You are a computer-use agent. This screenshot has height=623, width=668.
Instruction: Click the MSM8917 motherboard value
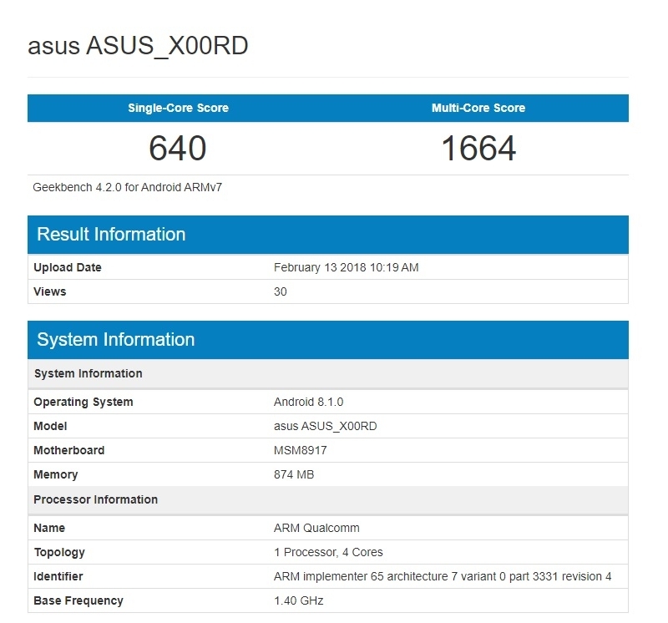tap(301, 450)
